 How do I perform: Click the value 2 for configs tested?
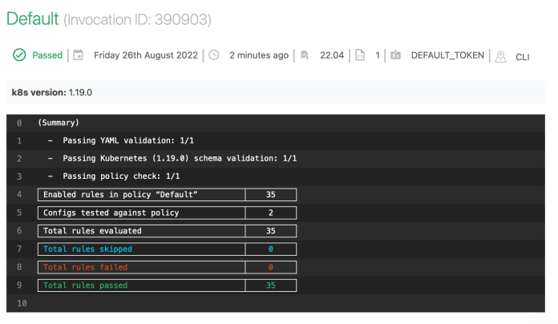point(271,213)
